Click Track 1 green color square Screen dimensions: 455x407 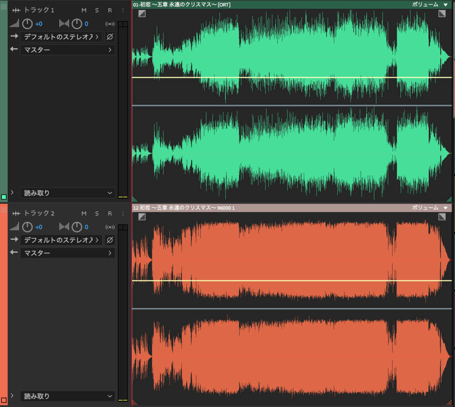click(4, 197)
